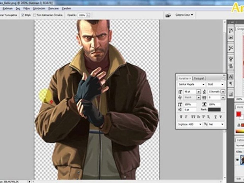Pick a color from the color ramp
Viewport: 244px width, 183px height.
tap(240, 131)
